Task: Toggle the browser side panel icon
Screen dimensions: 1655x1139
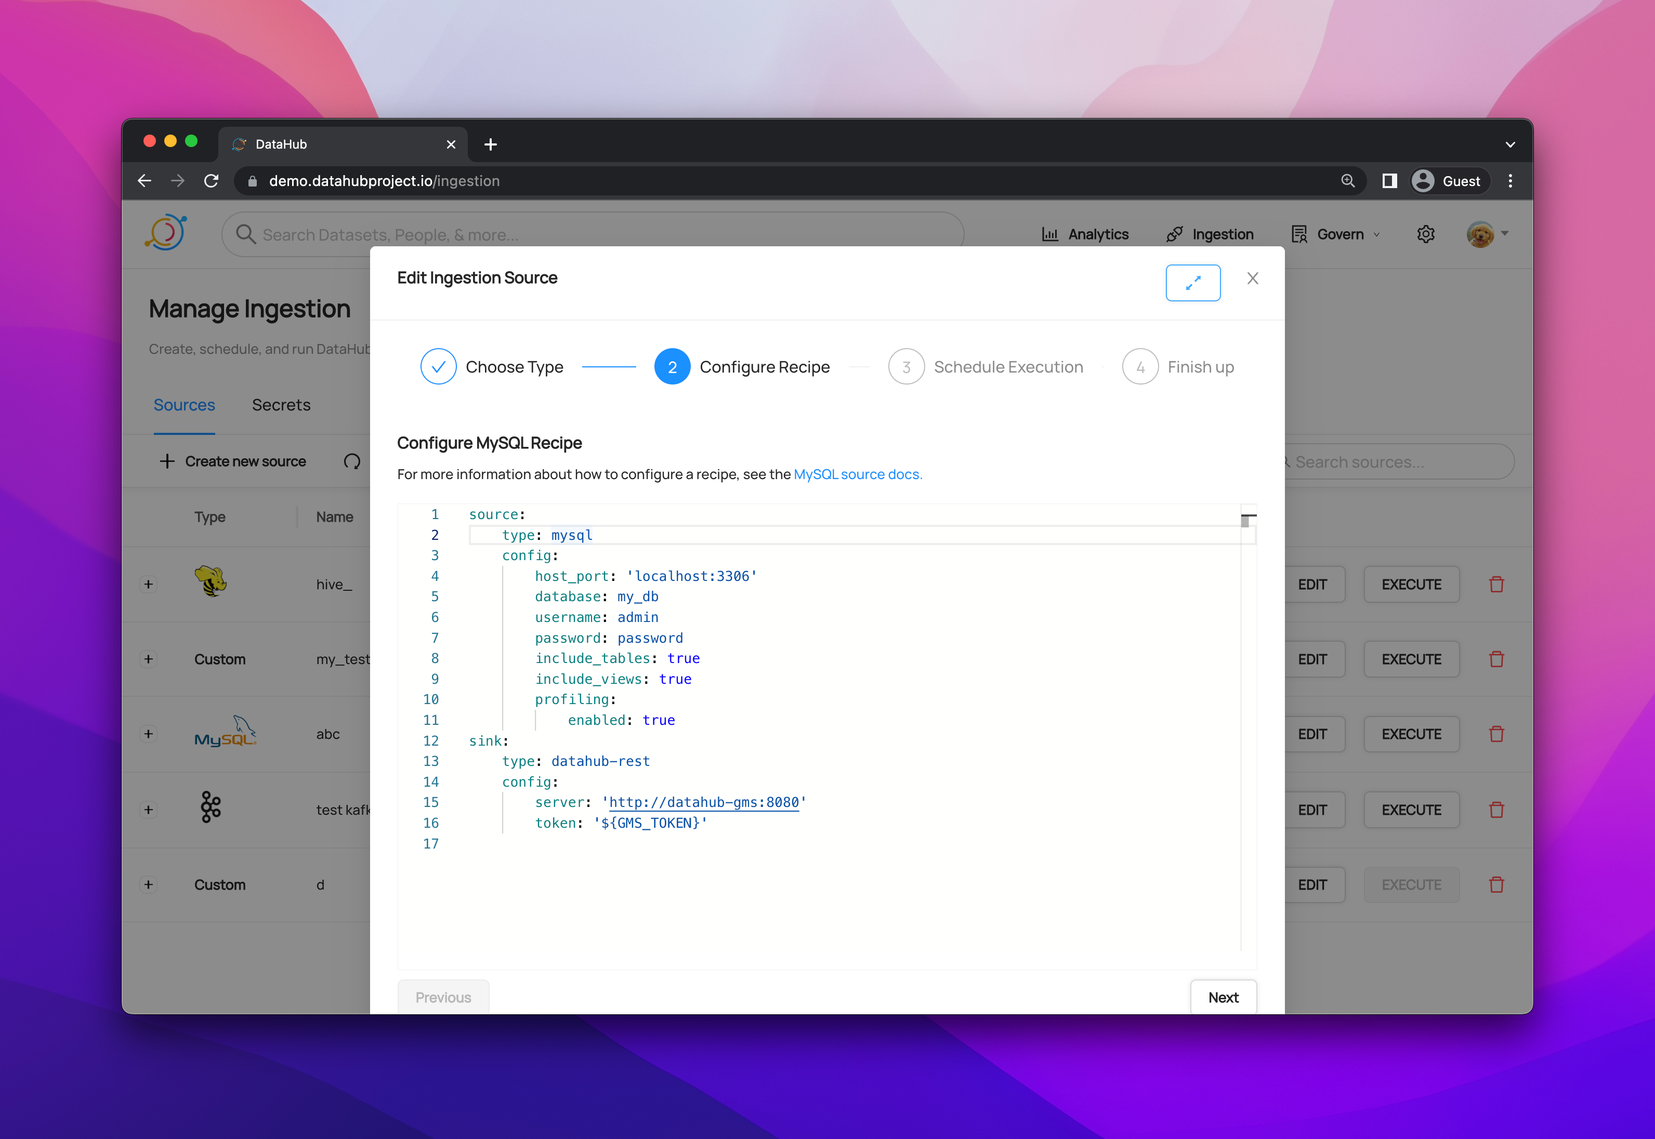Action: (1389, 181)
